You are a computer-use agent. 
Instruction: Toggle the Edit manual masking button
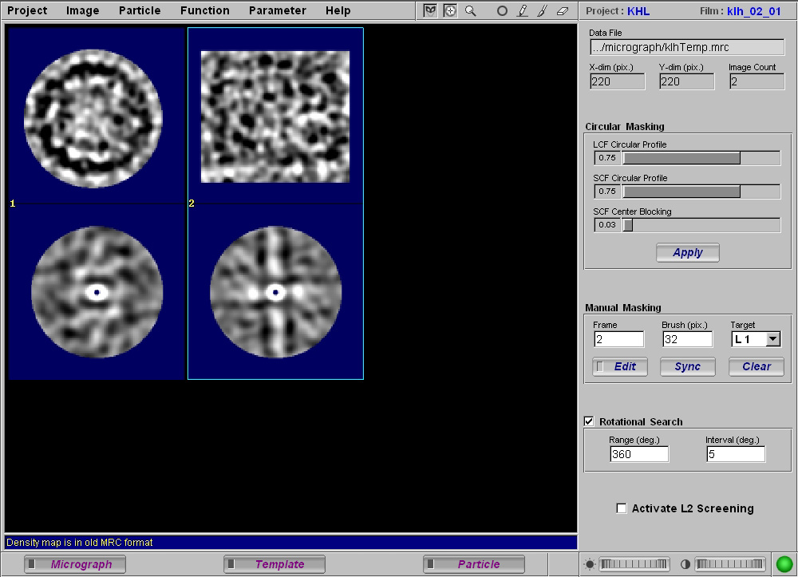pos(618,367)
